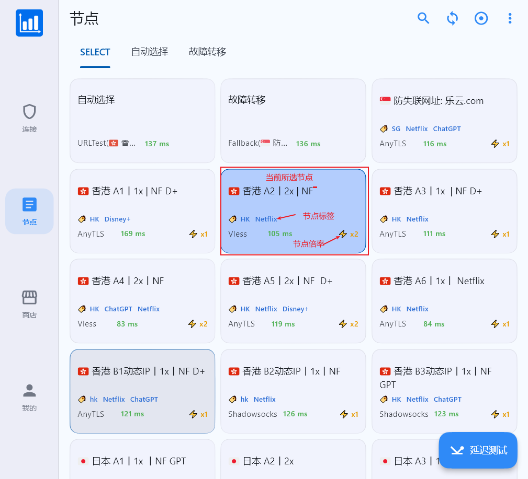Click the lightning icon on 香港 A4 card
The image size is (528, 479).
point(192,324)
